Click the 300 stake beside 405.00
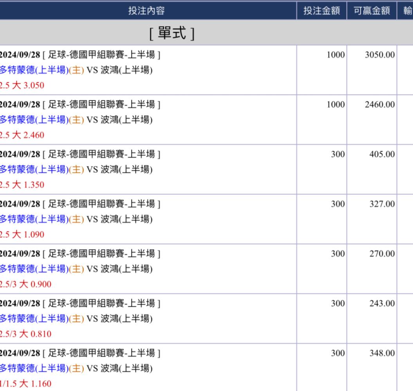The width and height of the screenshot is (413, 391). point(338,154)
